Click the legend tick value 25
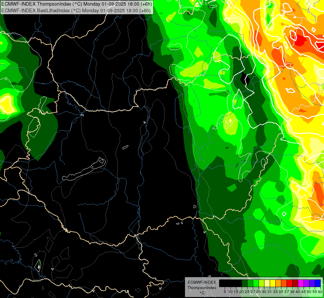The width and height of the screenshot is (324, 298). pyautogui.click(x=247, y=292)
